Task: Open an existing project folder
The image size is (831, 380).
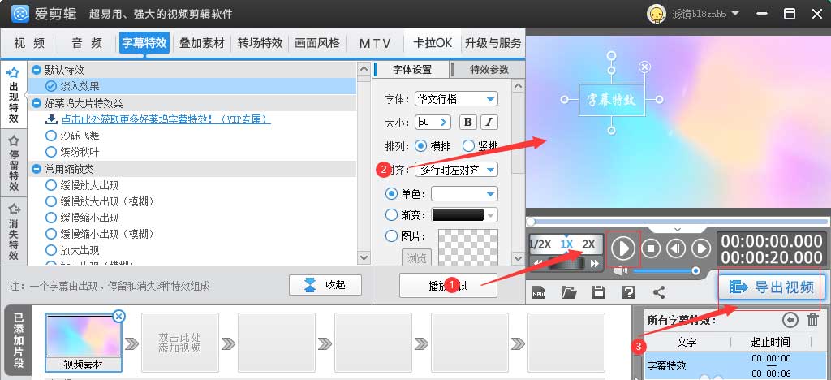Action: pyautogui.click(x=569, y=292)
